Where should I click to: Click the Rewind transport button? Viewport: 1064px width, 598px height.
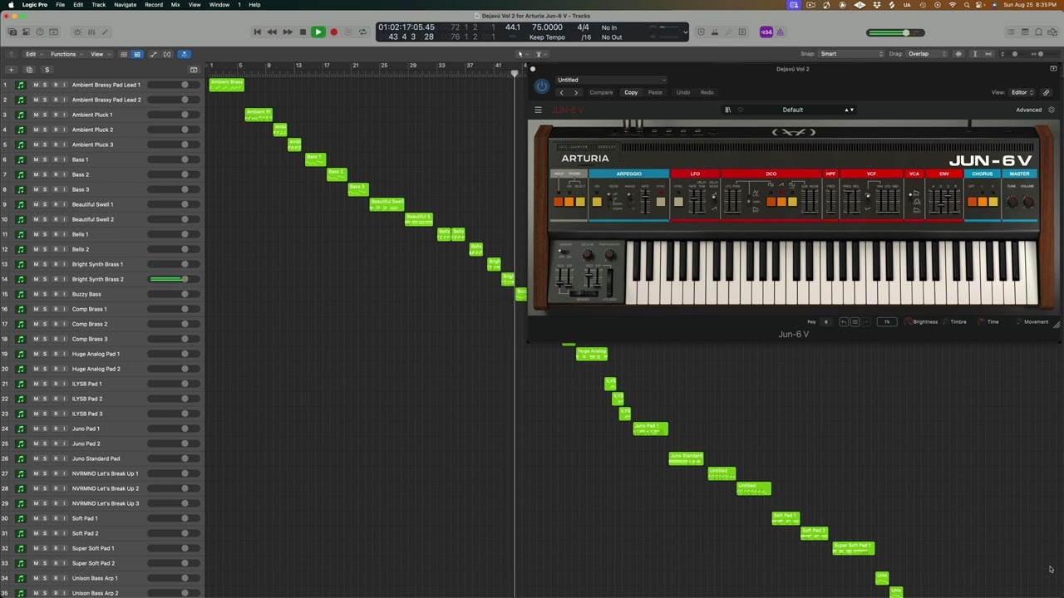tap(272, 32)
